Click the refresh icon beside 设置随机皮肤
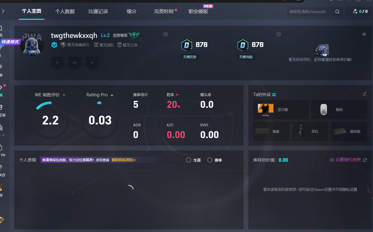This screenshot has width=373, height=232. point(365,160)
